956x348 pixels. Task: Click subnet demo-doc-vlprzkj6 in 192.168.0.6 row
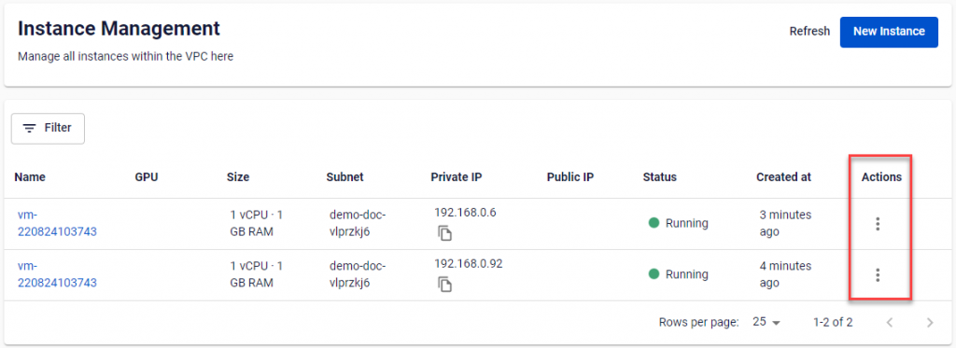358,223
